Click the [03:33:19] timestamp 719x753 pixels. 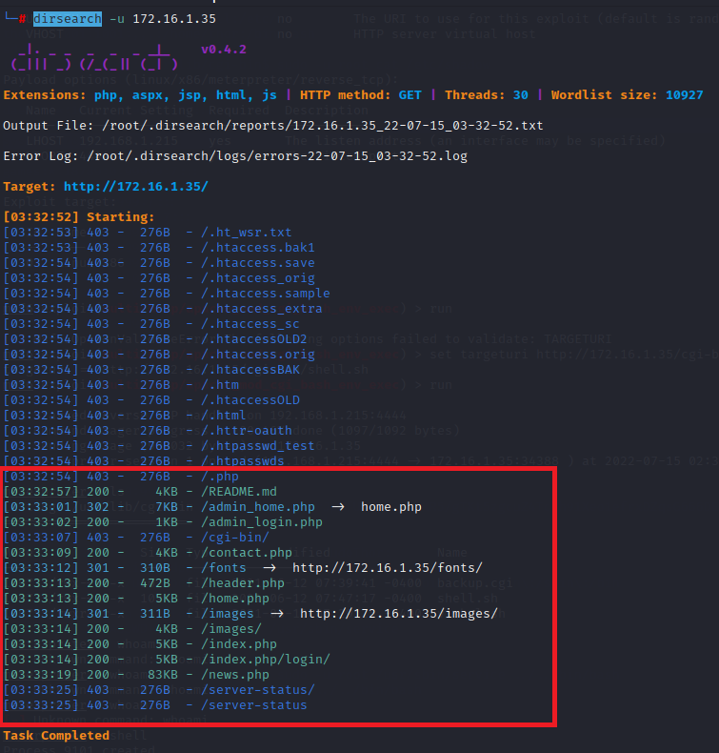(x=41, y=675)
